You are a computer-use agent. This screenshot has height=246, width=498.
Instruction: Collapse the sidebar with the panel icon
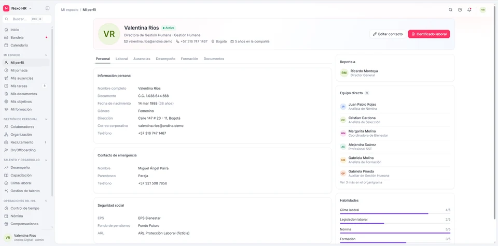47,8
